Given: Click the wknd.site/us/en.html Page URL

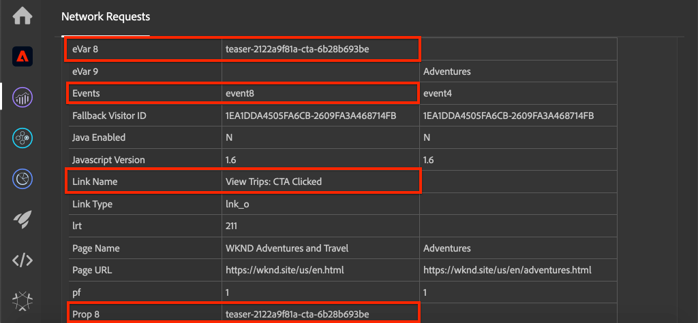Looking at the screenshot, I should [x=285, y=270].
